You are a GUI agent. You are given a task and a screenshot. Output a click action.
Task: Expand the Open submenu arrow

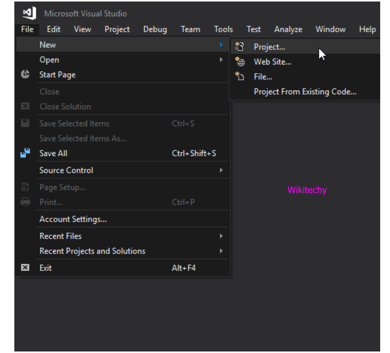coord(221,60)
